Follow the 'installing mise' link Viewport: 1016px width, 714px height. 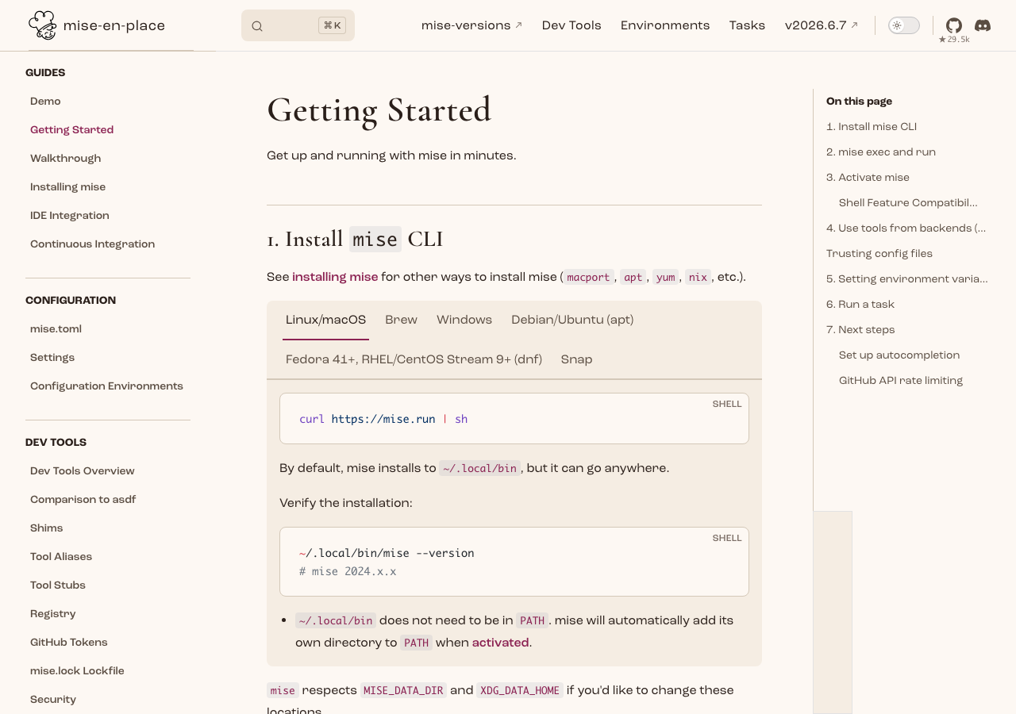coord(335,277)
